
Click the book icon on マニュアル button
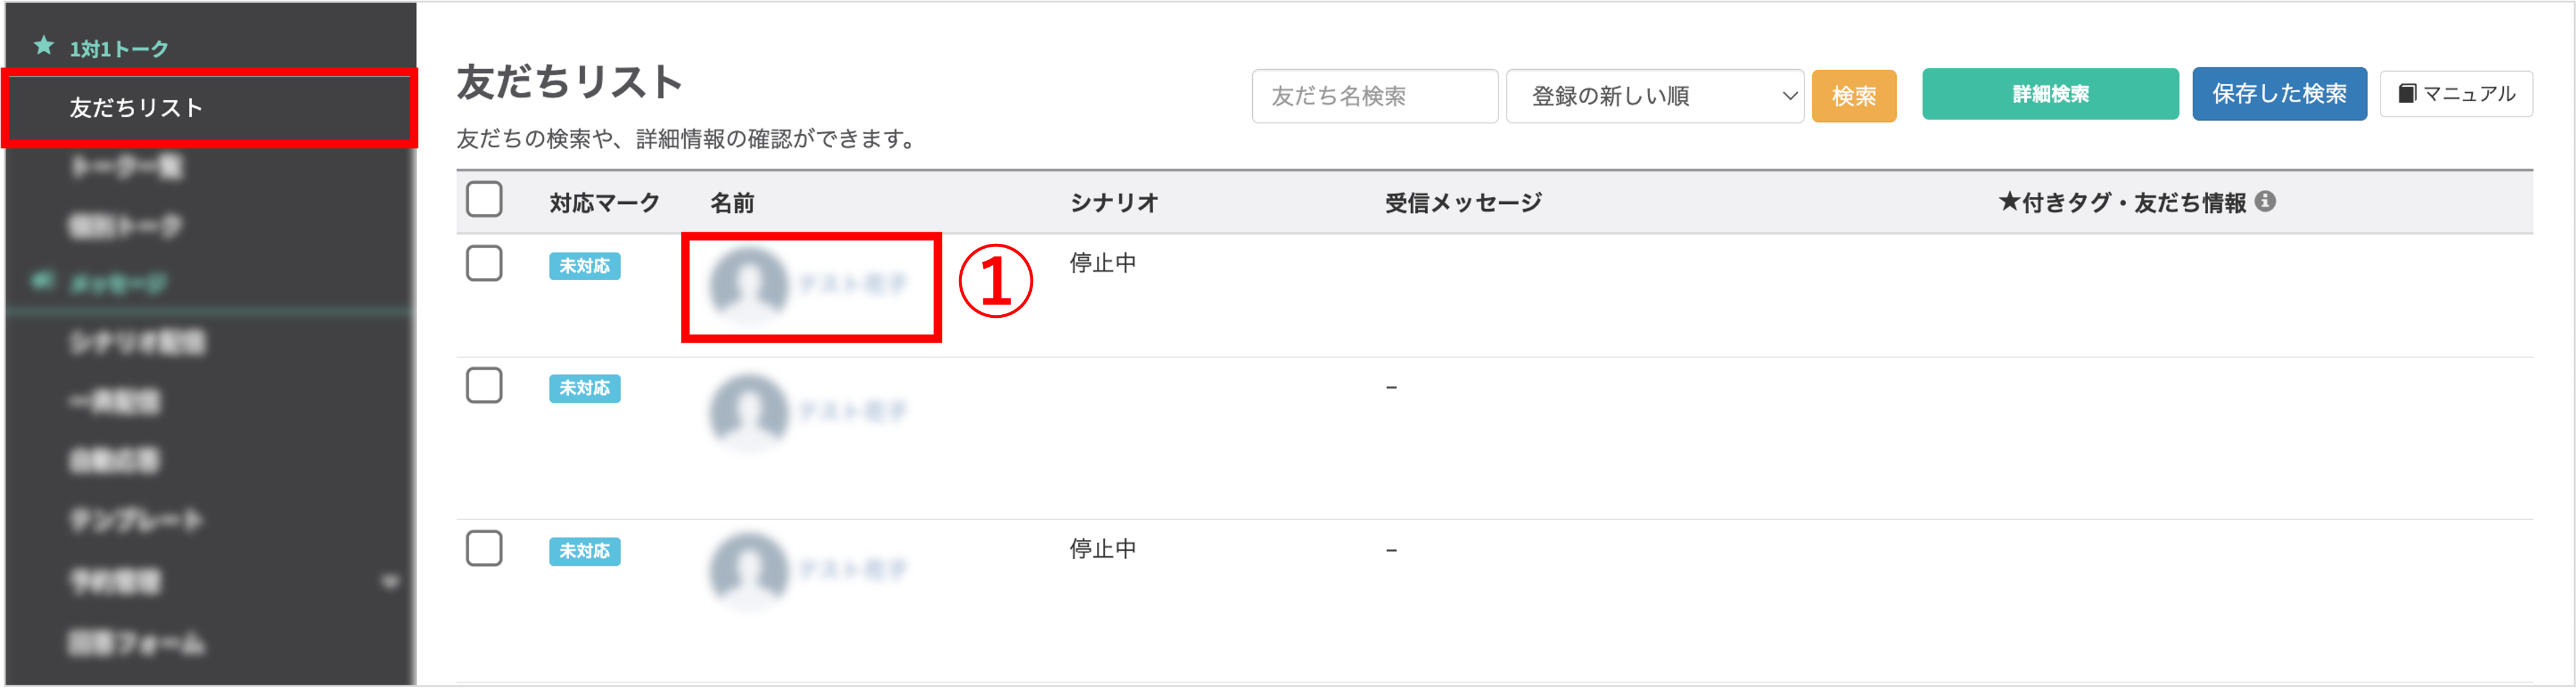tap(2407, 94)
